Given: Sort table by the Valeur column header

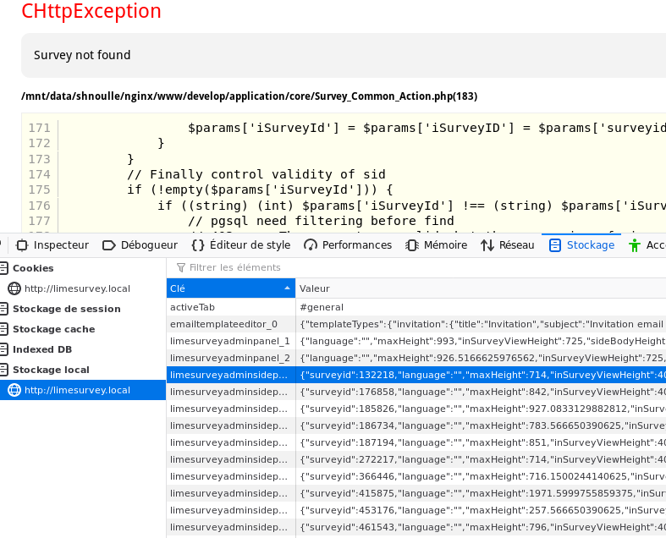Looking at the screenshot, I should pyautogui.click(x=480, y=288).
